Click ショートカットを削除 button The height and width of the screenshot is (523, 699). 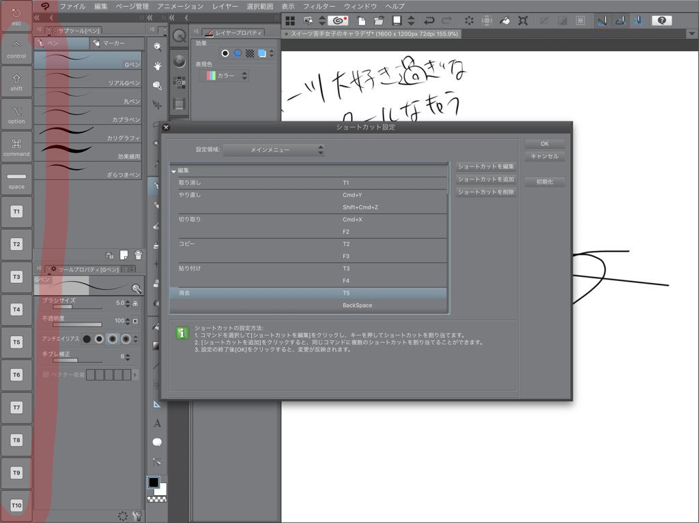click(x=485, y=192)
